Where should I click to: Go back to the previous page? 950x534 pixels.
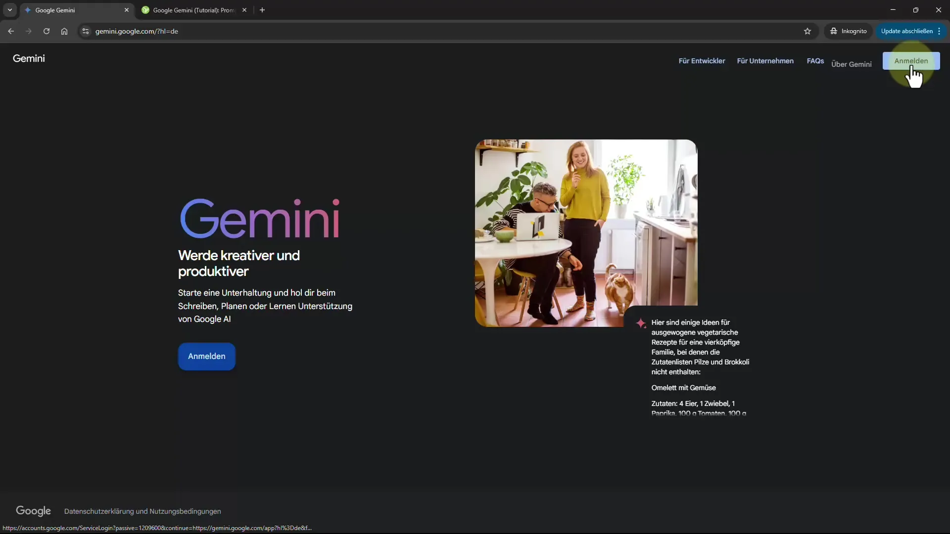pos(11,31)
